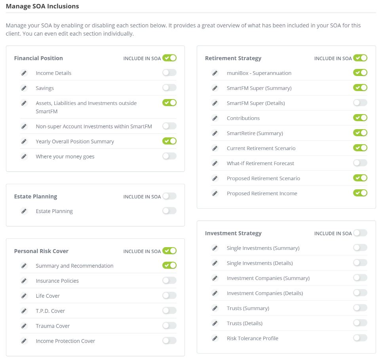Click pencil icon next to Life Cover
Screen dimensions: 384x362
coord(24,296)
